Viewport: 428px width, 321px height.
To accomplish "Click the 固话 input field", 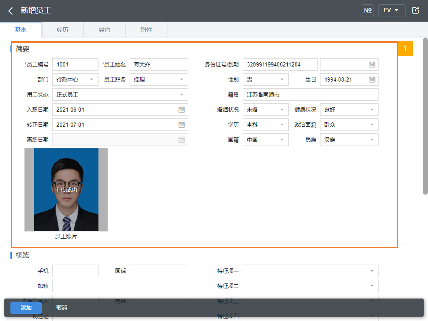I will [x=159, y=271].
